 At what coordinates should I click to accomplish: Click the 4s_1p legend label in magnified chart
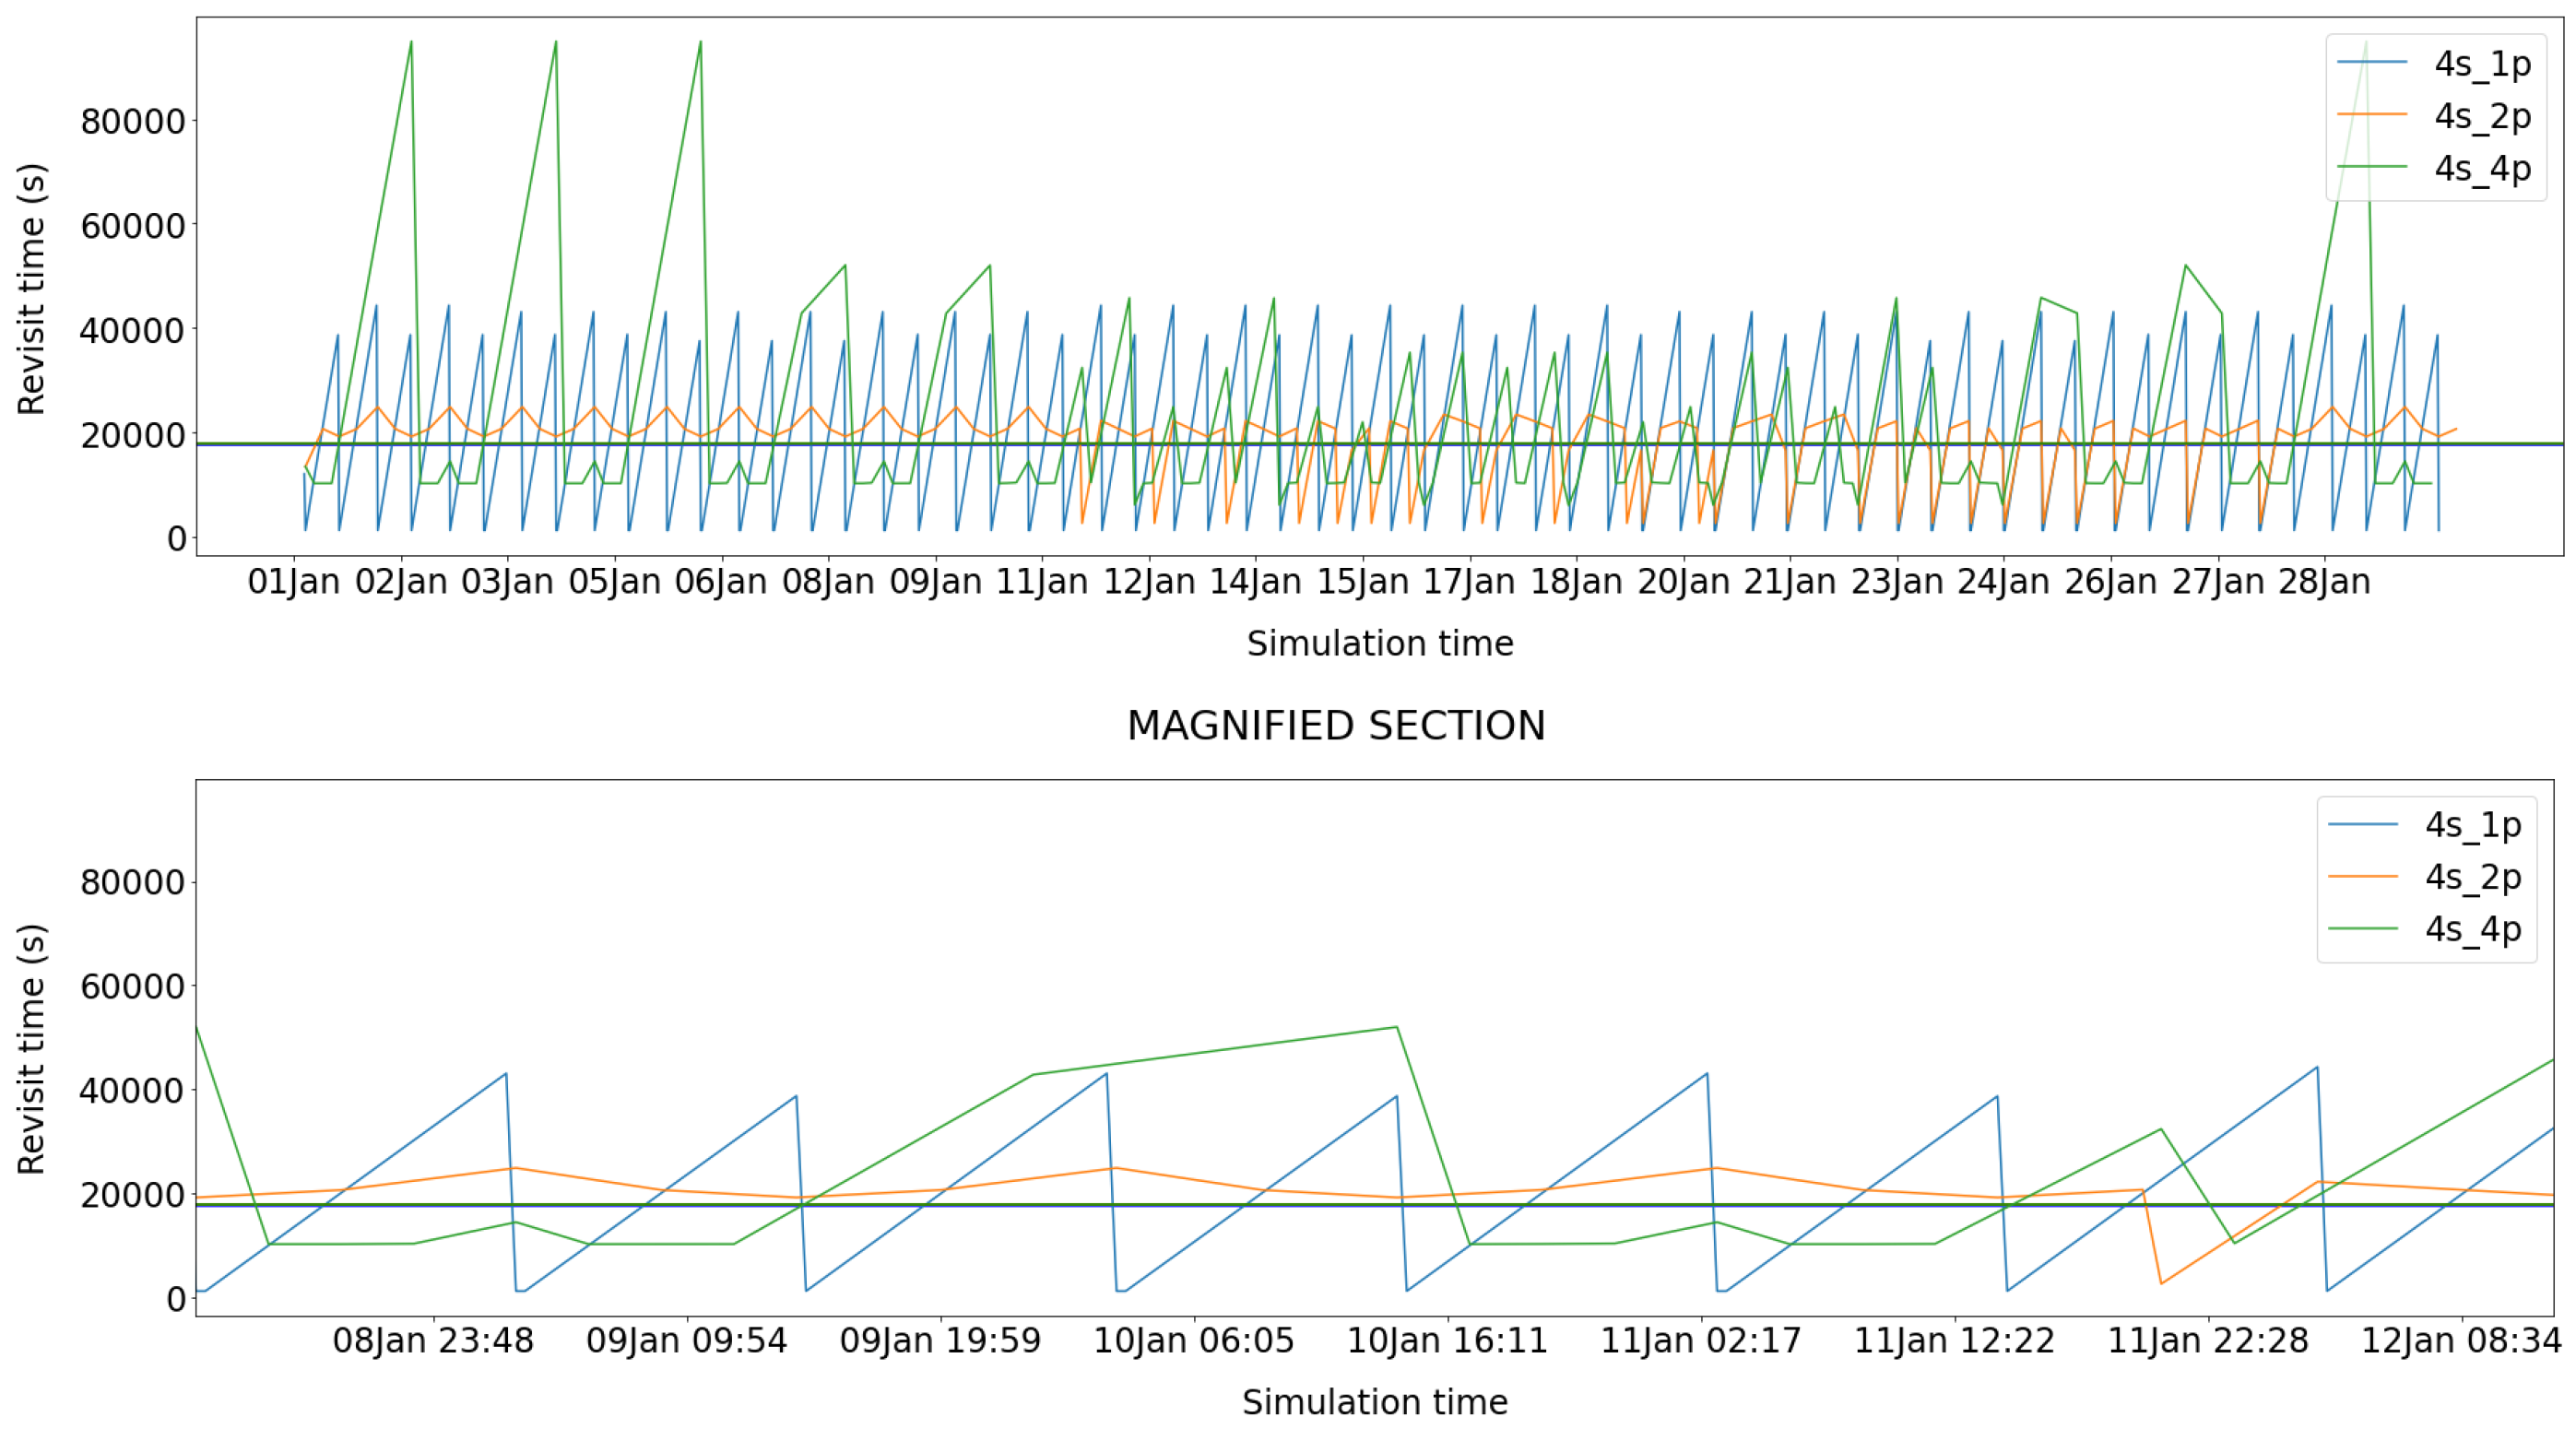click(2473, 825)
